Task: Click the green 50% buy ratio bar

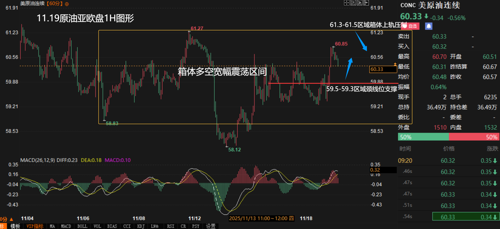Action: pyautogui.click(x=423, y=137)
